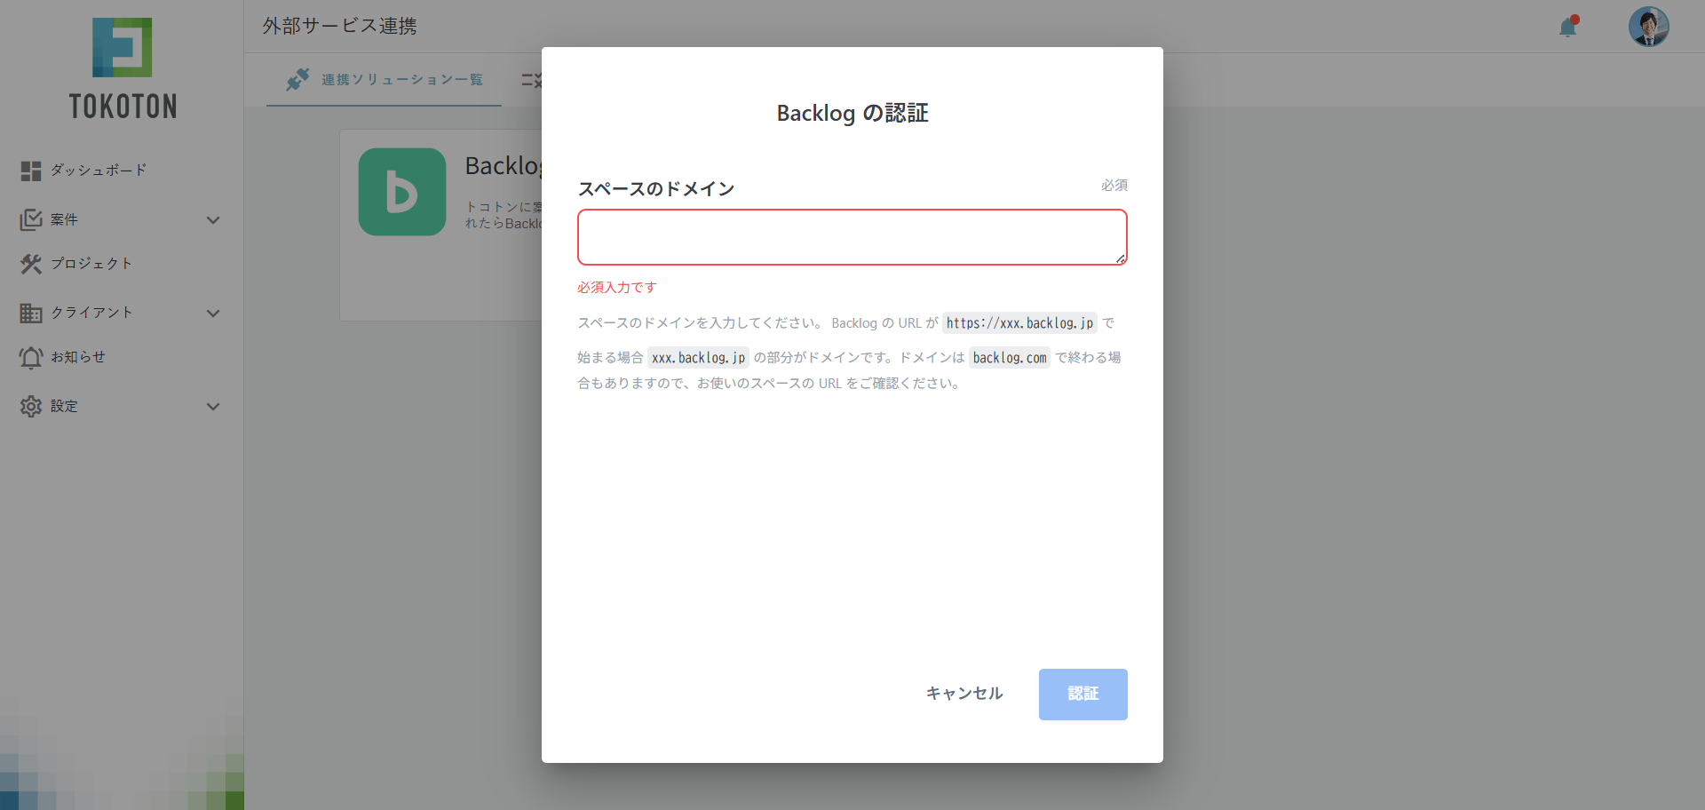1705x810 pixels.
Task: Select 案件 in the sidebar
Action: click(x=64, y=219)
